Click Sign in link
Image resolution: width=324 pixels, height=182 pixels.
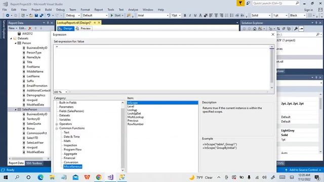pos(308,10)
